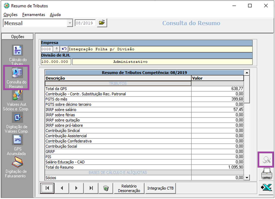
Task: Select the GRRF row
Action: (144, 152)
